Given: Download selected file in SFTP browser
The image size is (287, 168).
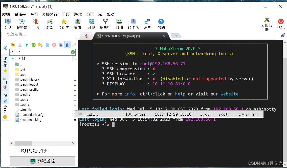Looking at the screenshot, I should (20, 45).
